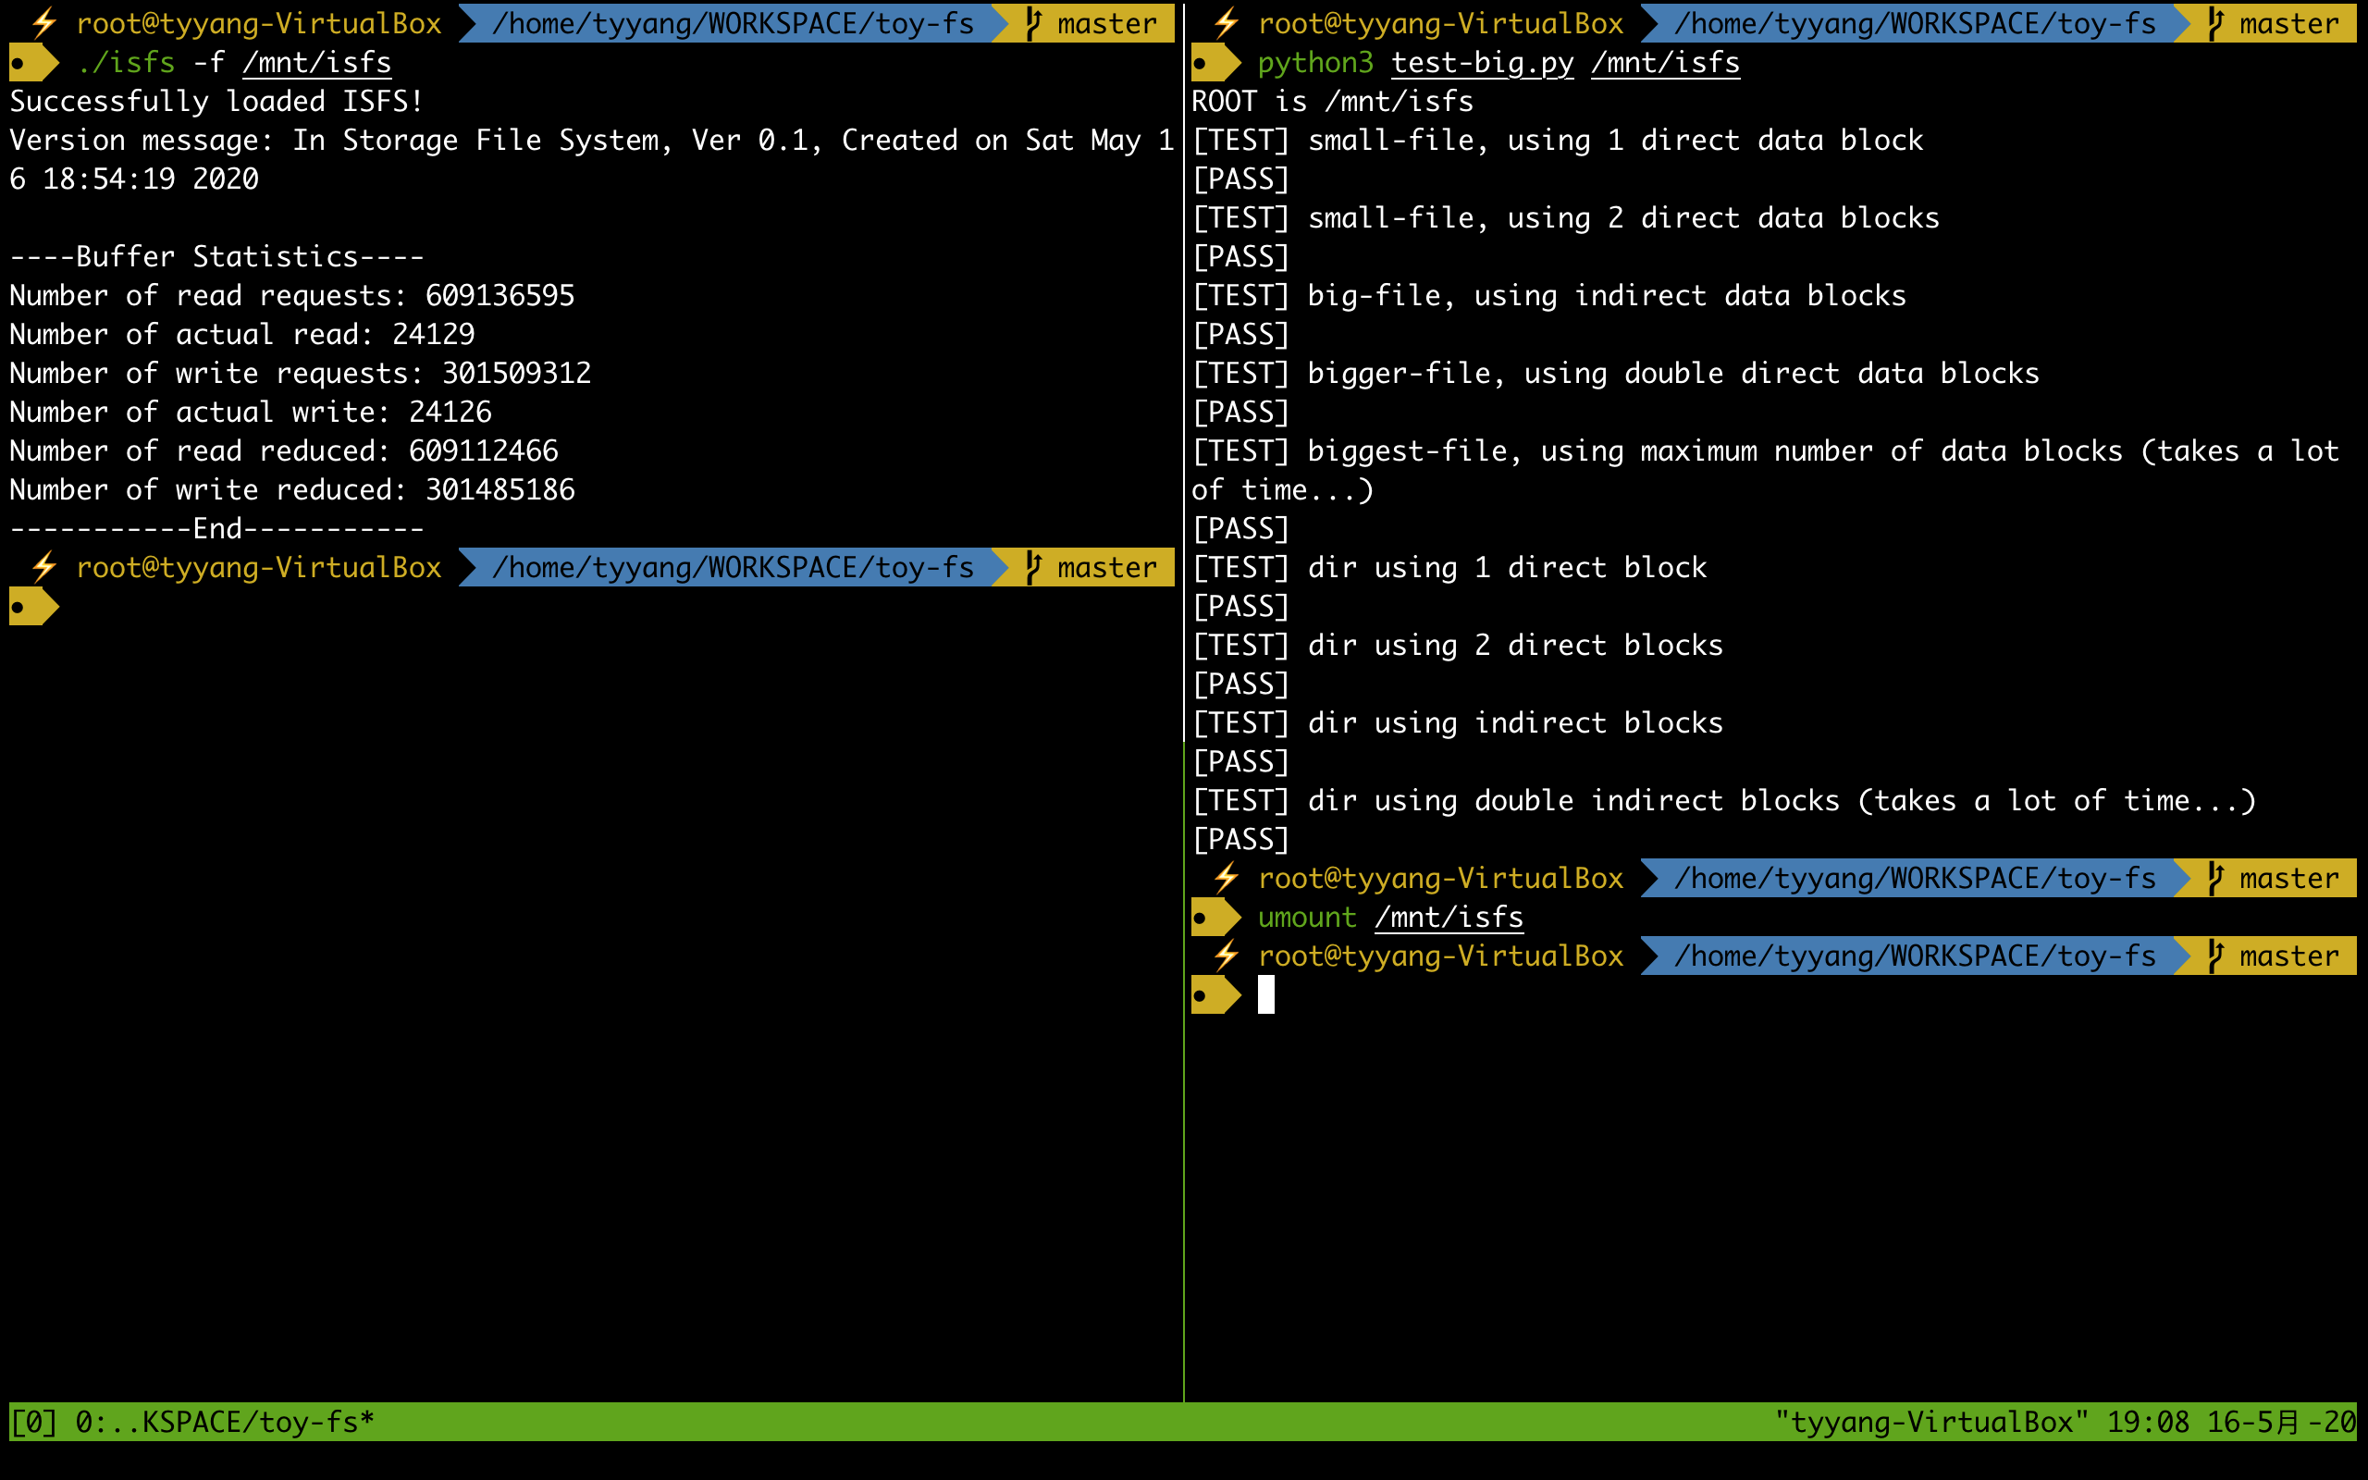Viewport: 2368px width, 1480px height.
Task: Click the empty left-pane prompt tag below End line
Action: click(x=34, y=607)
